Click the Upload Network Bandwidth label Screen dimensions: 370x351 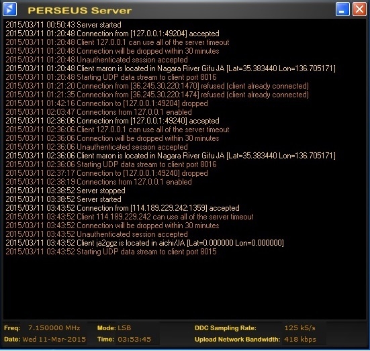point(237,340)
